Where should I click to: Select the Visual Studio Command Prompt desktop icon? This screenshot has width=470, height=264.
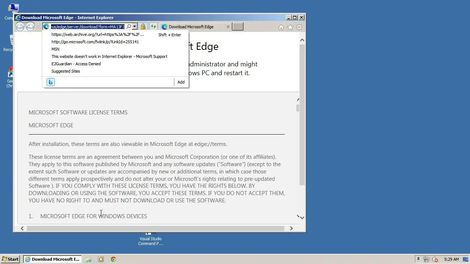click(151, 239)
